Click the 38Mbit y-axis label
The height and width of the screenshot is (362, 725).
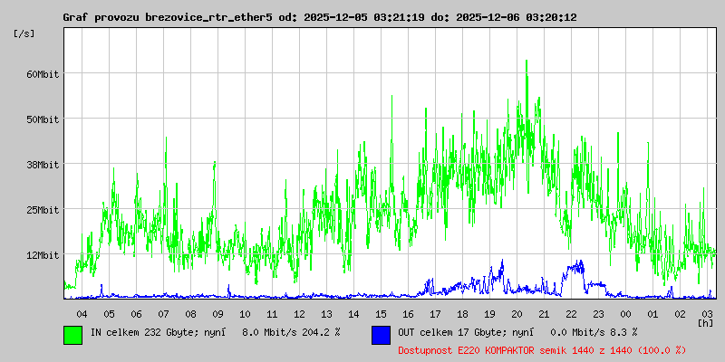(x=43, y=164)
